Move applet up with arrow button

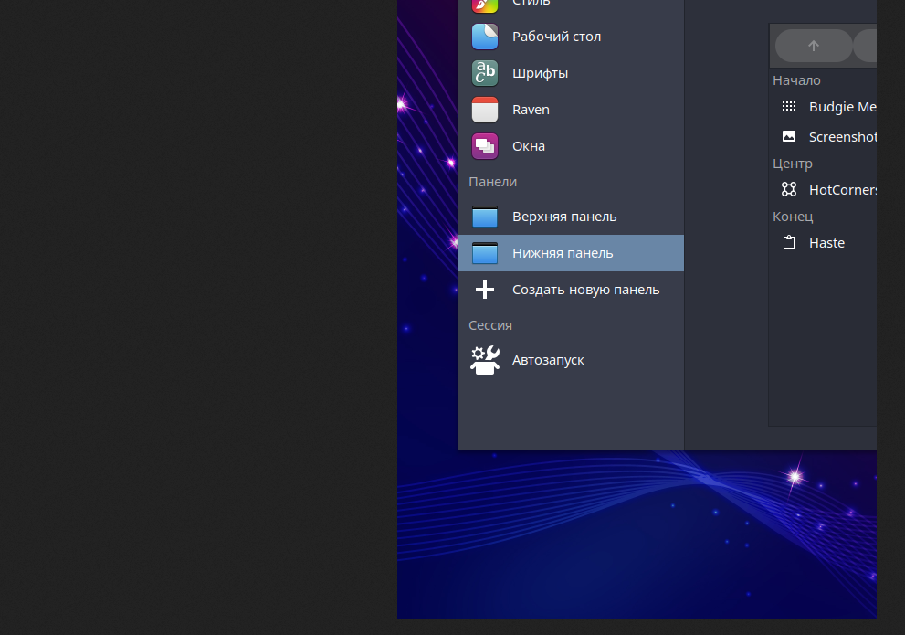tap(814, 46)
